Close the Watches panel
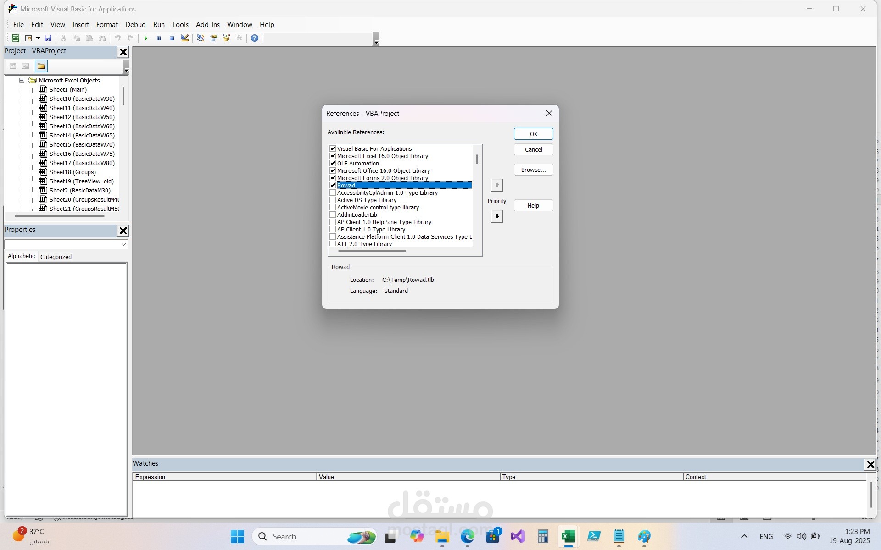The width and height of the screenshot is (881, 550). tap(870, 465)
